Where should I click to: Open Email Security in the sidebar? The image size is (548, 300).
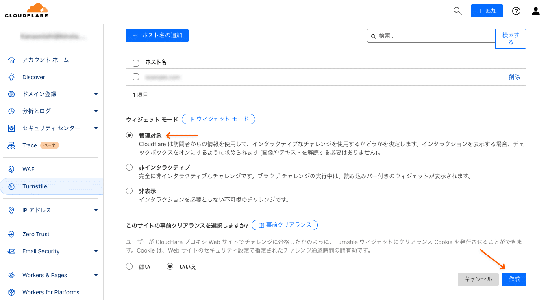coord(41,251)
